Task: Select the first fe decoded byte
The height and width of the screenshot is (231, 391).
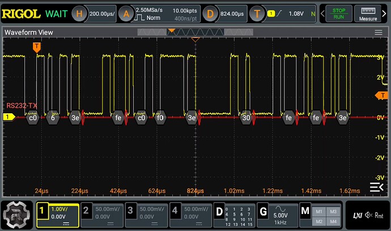Action: tap(118, 118)
